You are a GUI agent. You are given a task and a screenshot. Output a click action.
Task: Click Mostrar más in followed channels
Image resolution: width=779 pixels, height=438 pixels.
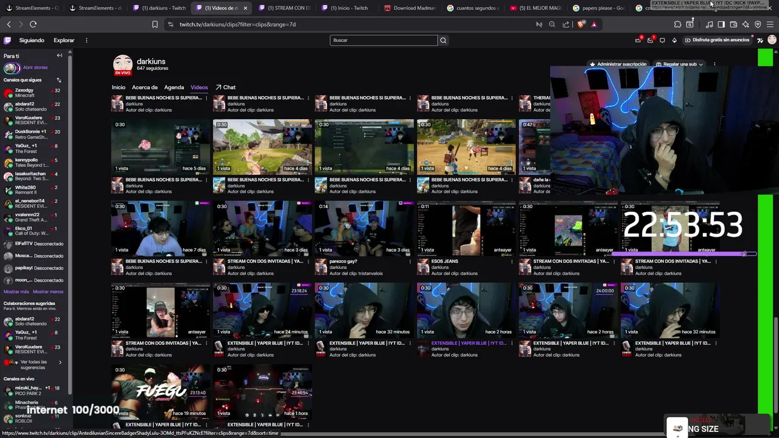pos(16,291)
